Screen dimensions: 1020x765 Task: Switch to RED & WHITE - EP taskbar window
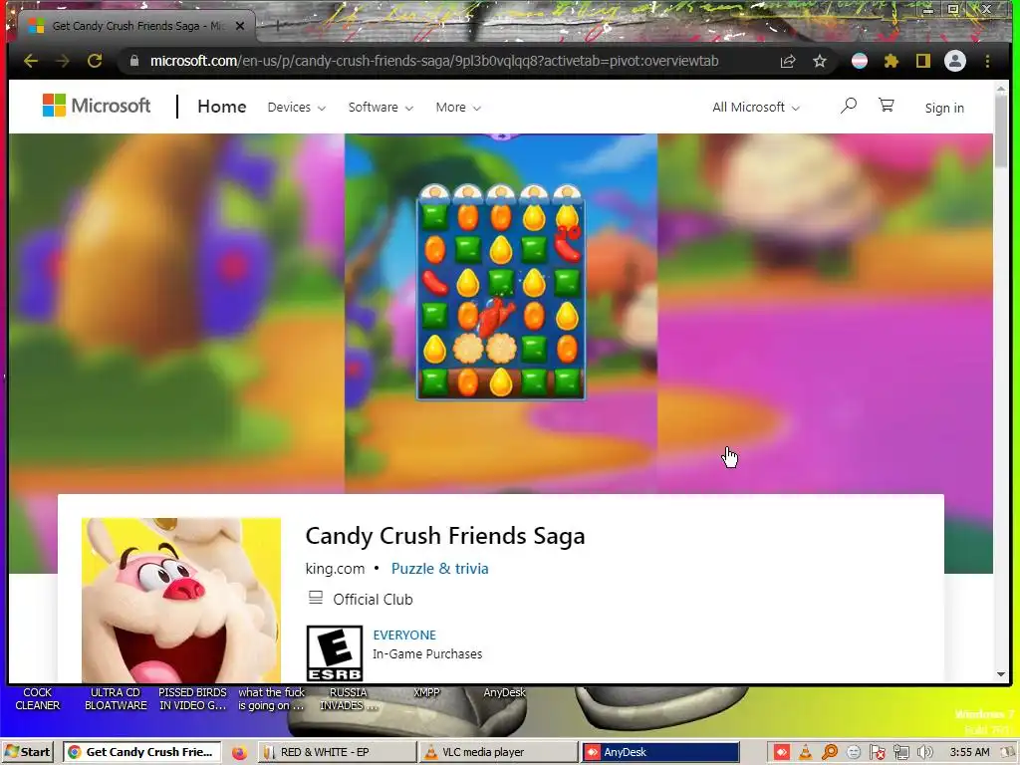coord(337,753)
